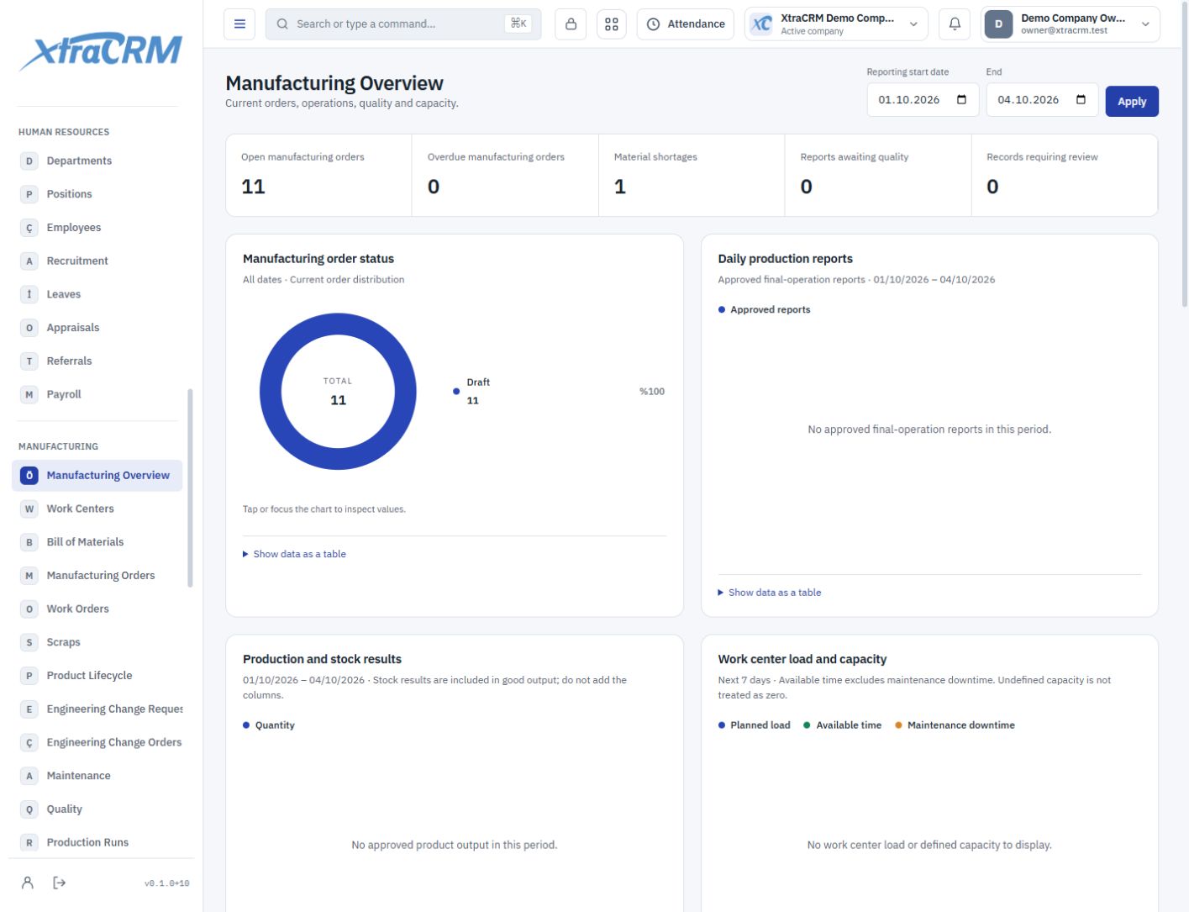Open the notifications bell
The height and width of the screenshot is (912, 1189).
[x=955, y=24]
